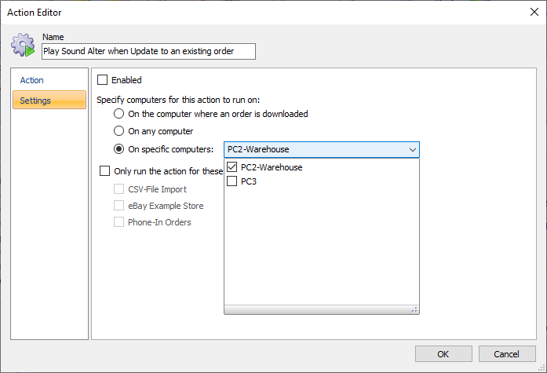547x373 pixels.
Task: Select the 'On specific computers' radio button
Action: click(119, 149)
